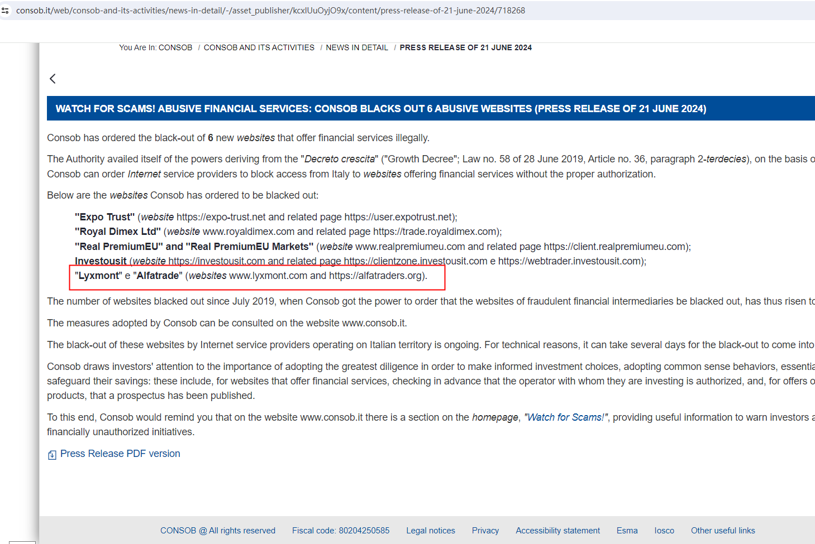Click the "Real PremiumEU" entry text
The image size is (815, 544).
[383, 247]
